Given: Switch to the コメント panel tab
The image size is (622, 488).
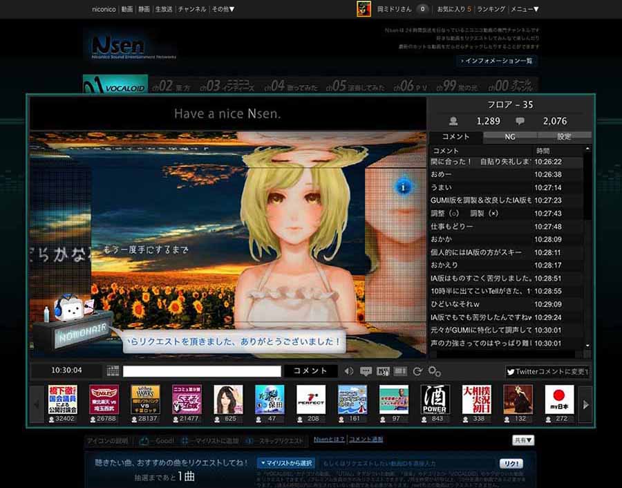Looking at the screenshot, I should 456,137.
